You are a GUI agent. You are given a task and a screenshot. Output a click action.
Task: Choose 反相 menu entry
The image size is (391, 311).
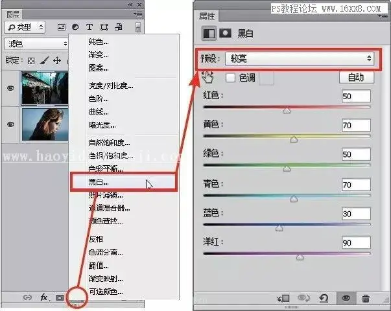[95, 239]
